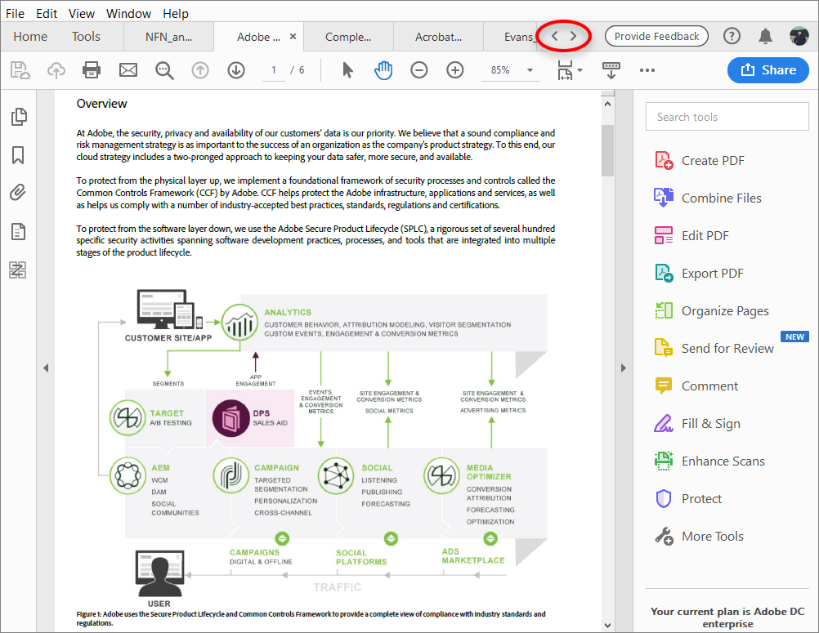819x633 pixels.
Task: View attachments via the paperclip icon
Action: point(18,193)
